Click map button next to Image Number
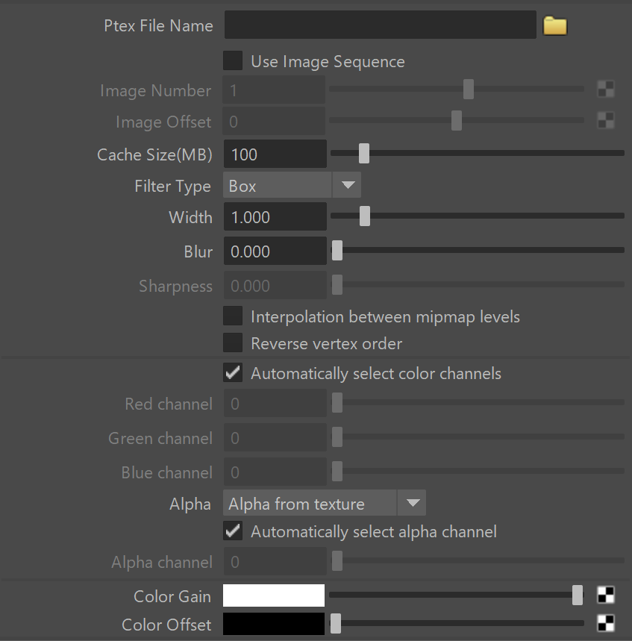632x641 pixels. [605, 89]
